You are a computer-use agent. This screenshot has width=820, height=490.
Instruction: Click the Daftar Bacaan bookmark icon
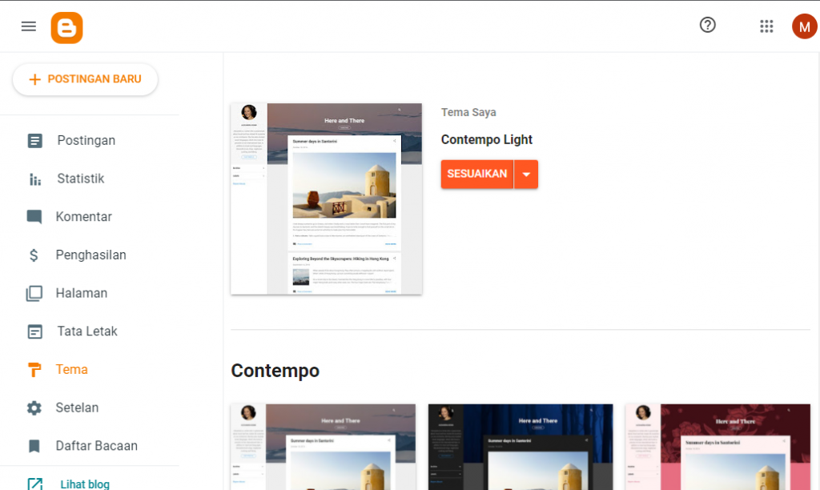(34, 445)
